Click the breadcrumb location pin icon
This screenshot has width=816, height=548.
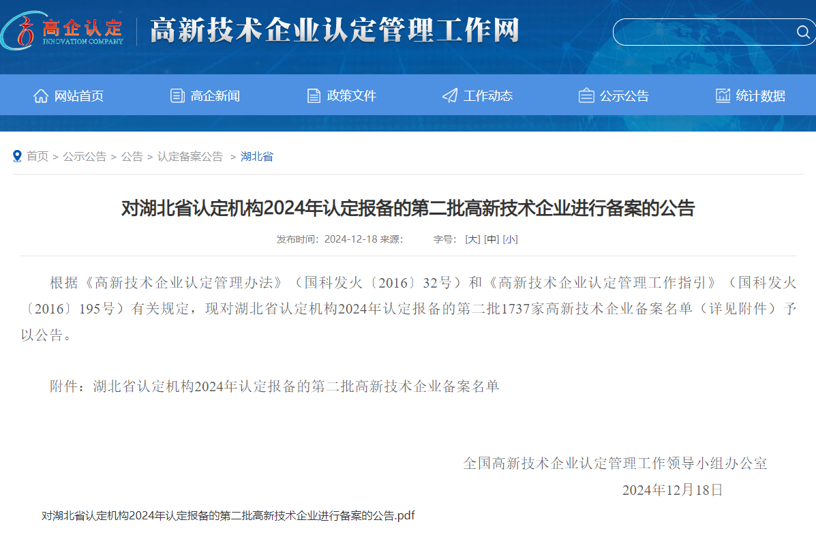point(17,156)
